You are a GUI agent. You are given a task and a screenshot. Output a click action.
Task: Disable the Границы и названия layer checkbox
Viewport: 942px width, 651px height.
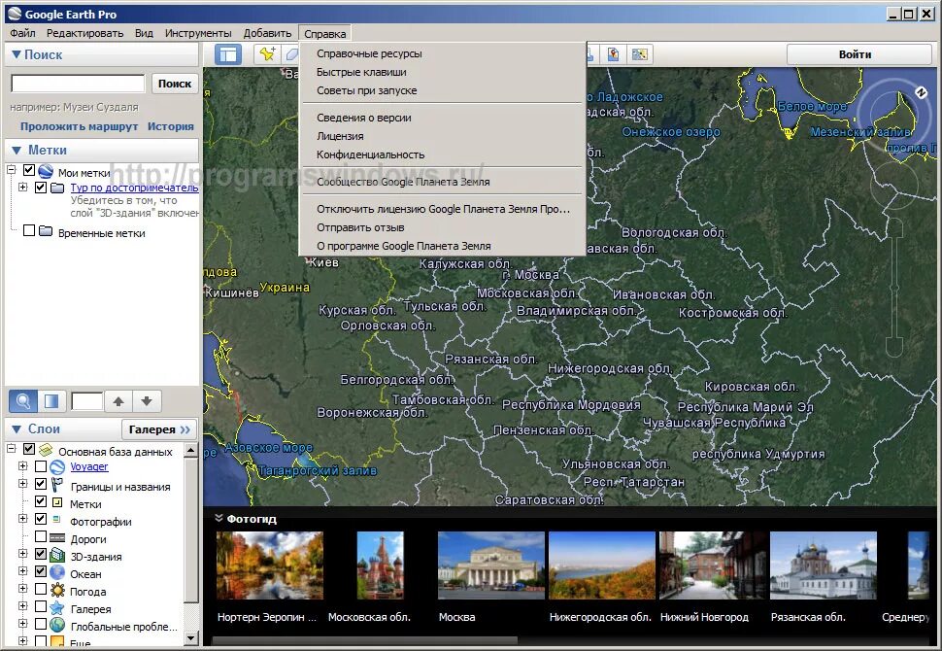tap(40, 483)
